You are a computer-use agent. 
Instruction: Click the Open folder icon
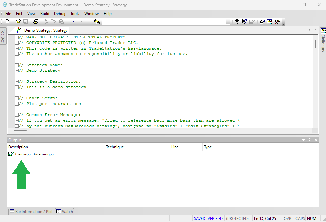pos(18,22)
